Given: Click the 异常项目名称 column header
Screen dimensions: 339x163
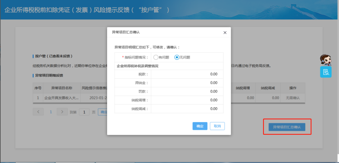Looking at the screenshot, I should point(62,88).
